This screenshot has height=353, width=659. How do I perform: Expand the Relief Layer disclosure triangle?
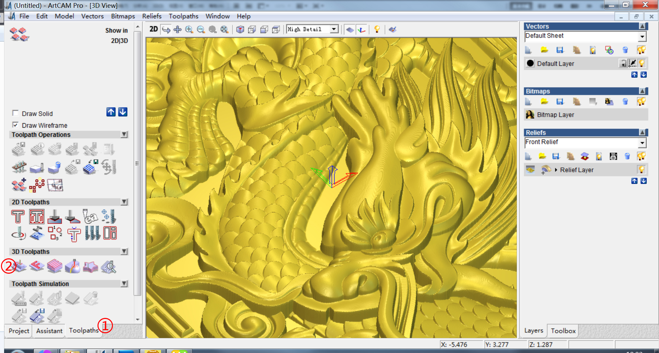pyautogui.click(x=556, y=170)
